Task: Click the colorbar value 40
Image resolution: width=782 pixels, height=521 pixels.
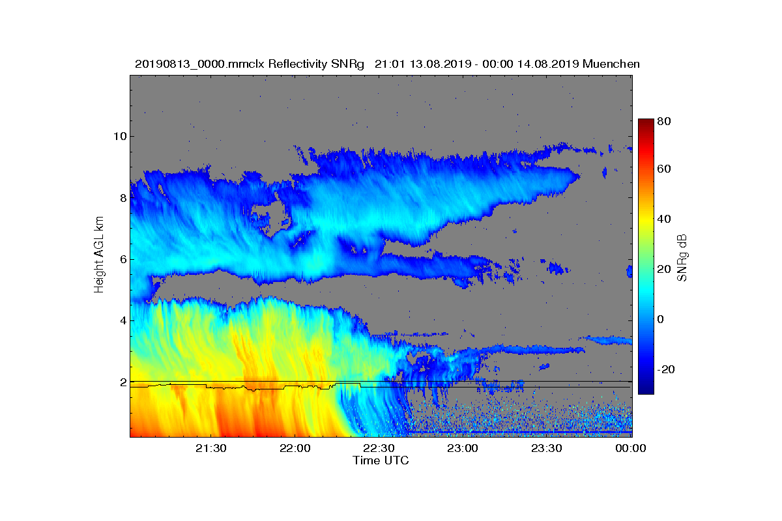Action: tap(665, 219)
